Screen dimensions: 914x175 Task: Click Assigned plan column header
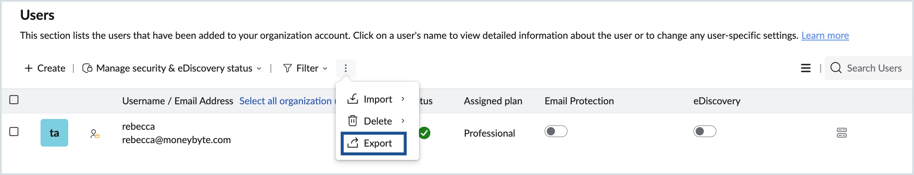pos(493,101)
